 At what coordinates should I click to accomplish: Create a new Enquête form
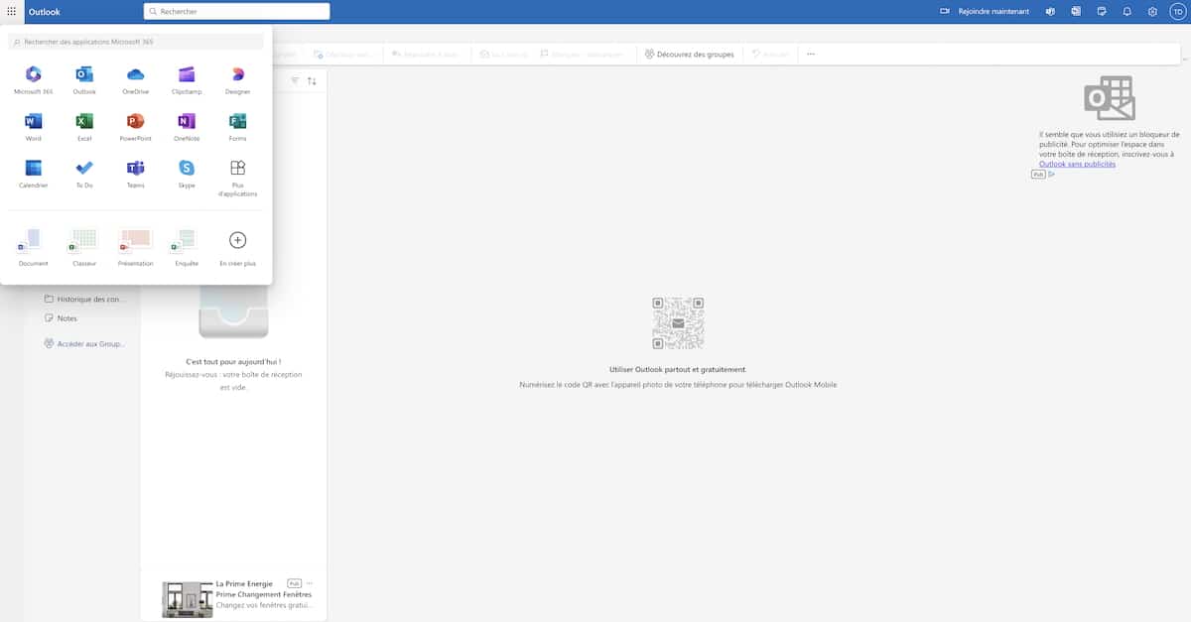(x=187, y=247)
